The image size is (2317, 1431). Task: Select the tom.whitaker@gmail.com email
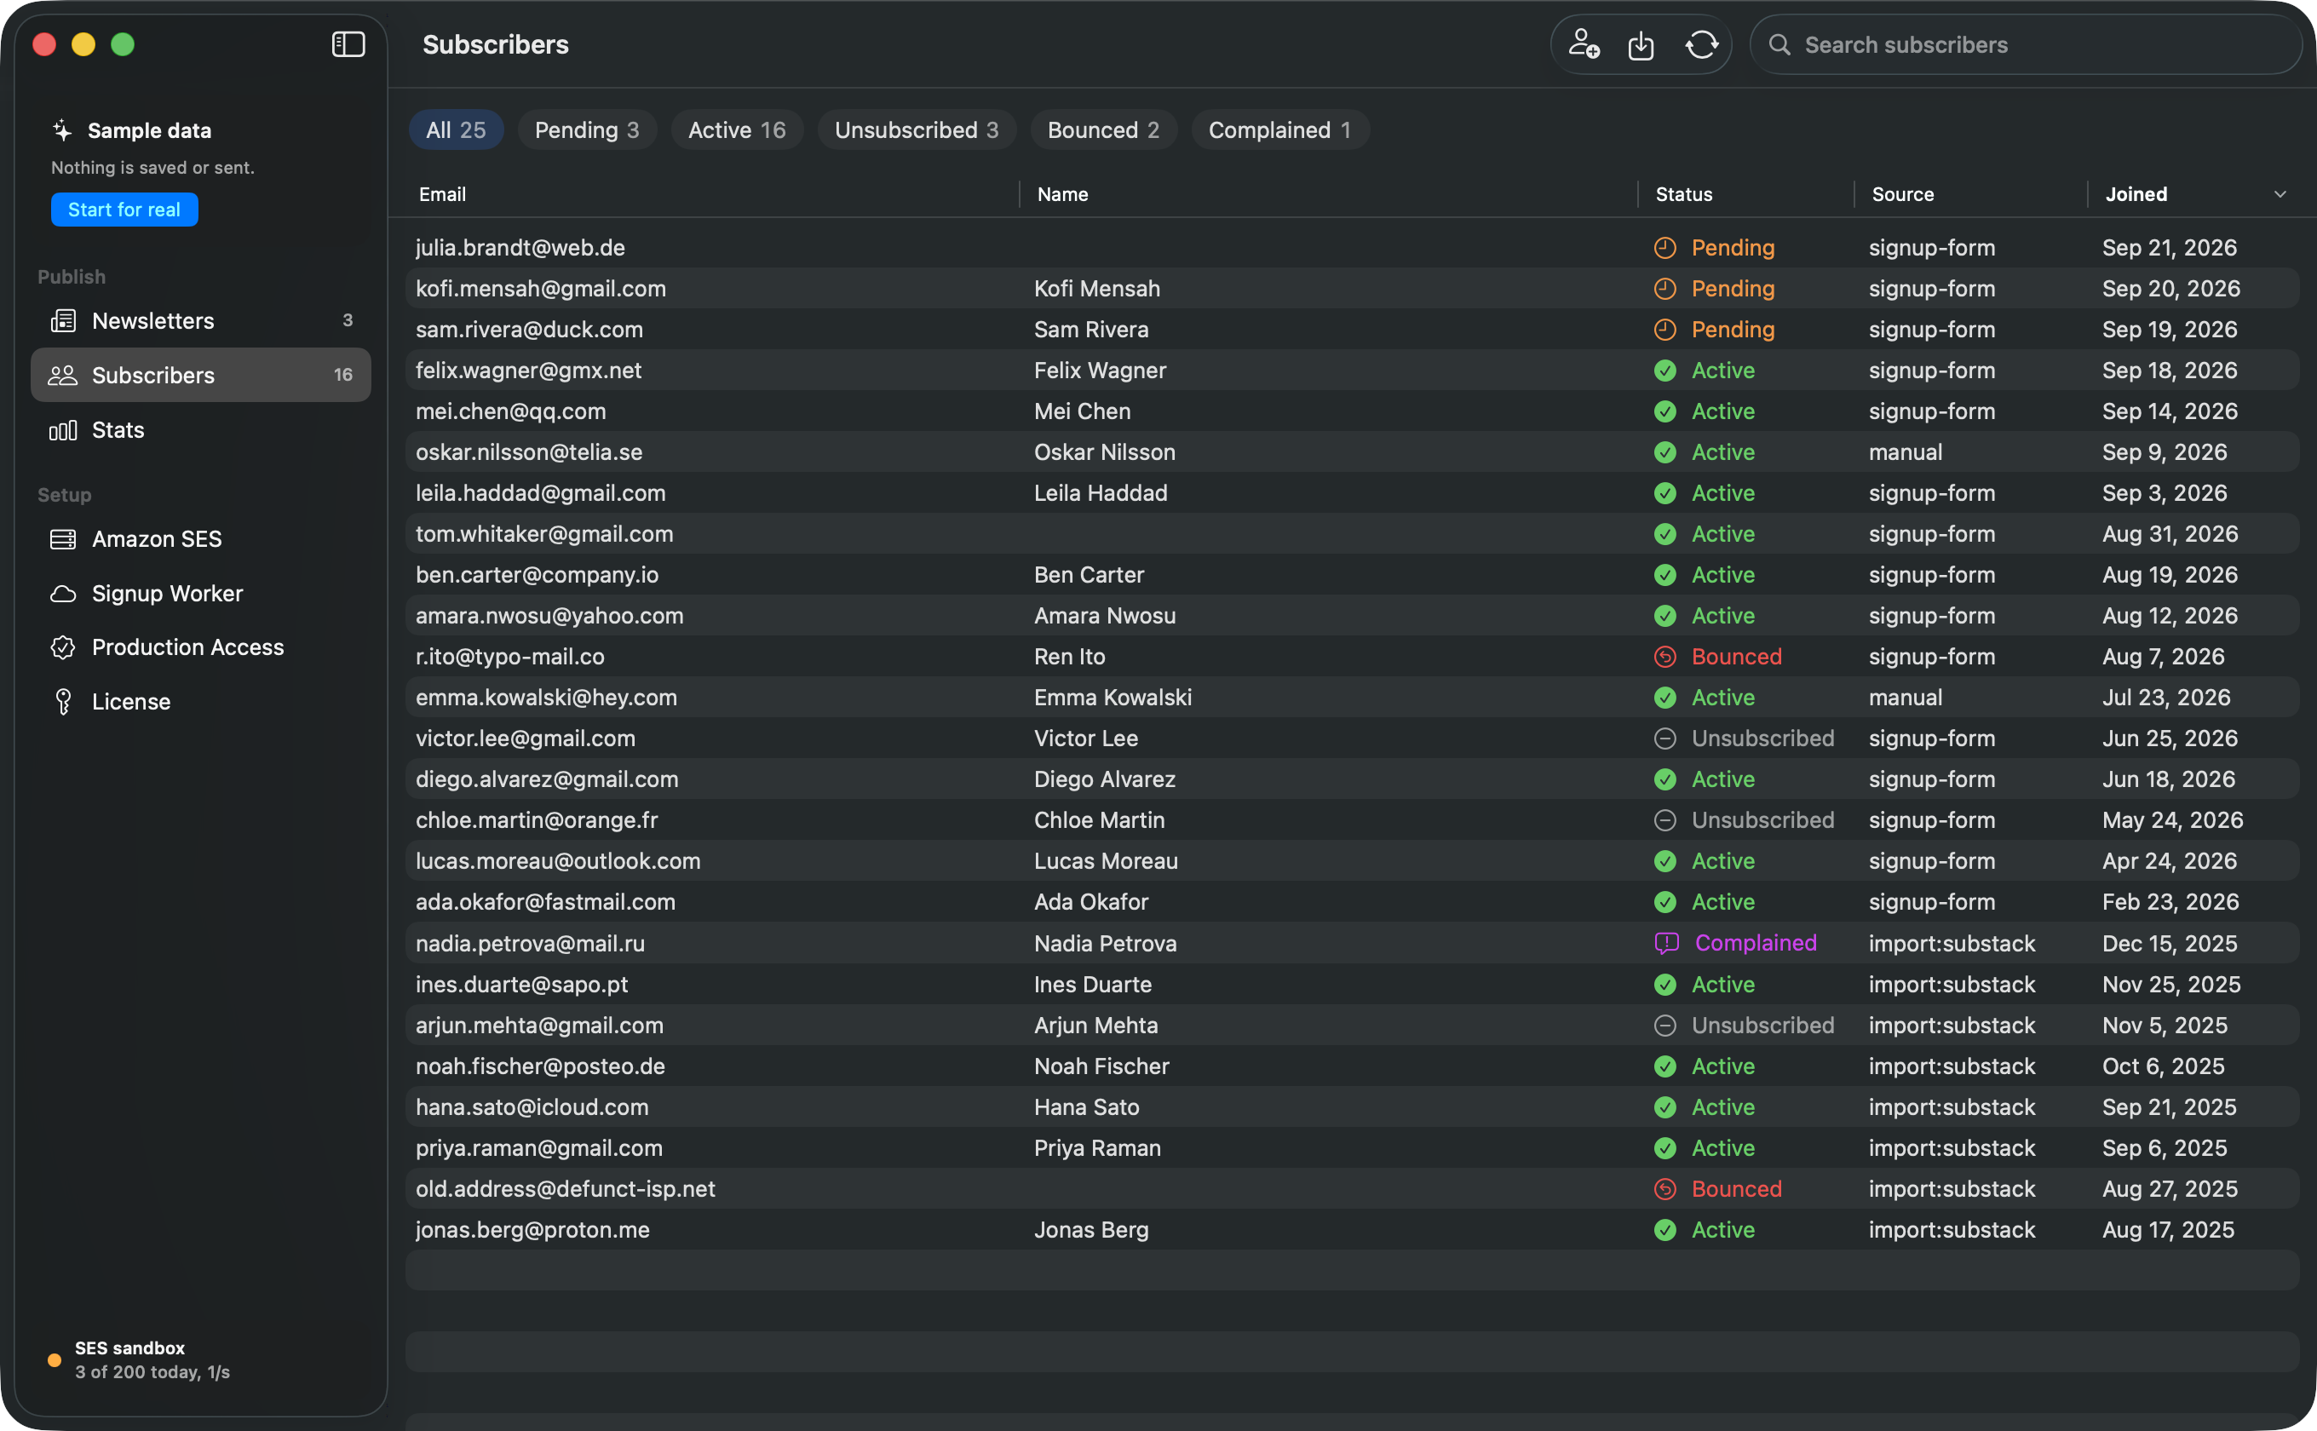pos(544,534)
